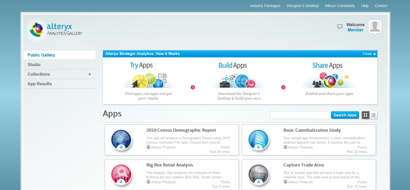The height and width of the screenshot is (190, 410).
Task: Open the speech bubble messages icon
Action: [x=340, y=27]
